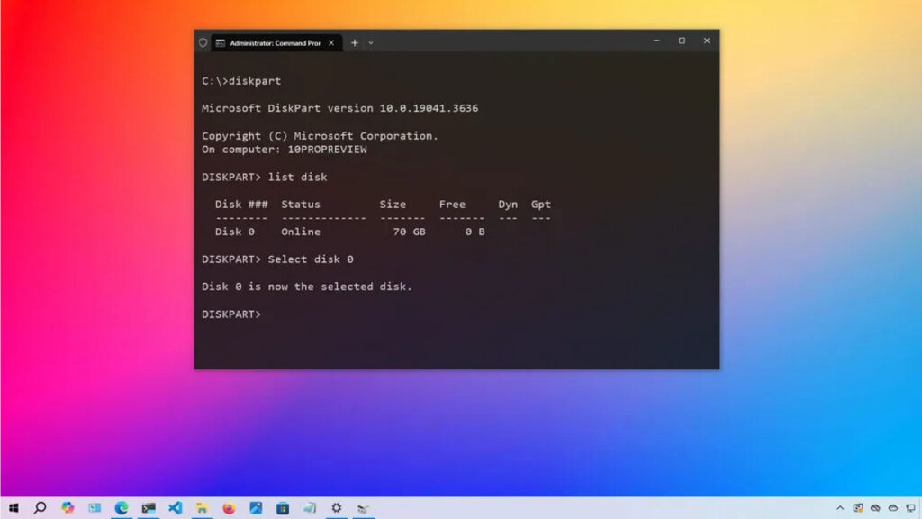Launch Copilot from the taskbar

coord(68,508)
